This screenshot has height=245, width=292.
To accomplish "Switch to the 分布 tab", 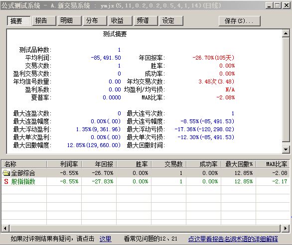I will (x=95, y=20).
